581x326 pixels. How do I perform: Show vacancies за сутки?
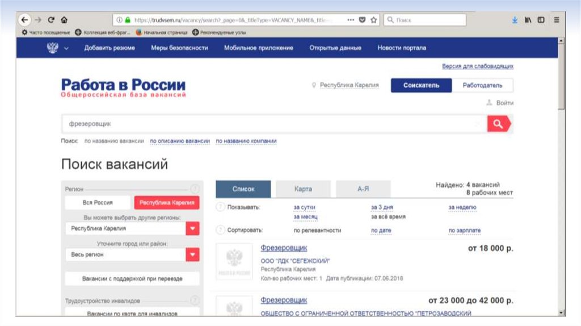[304, 207]
